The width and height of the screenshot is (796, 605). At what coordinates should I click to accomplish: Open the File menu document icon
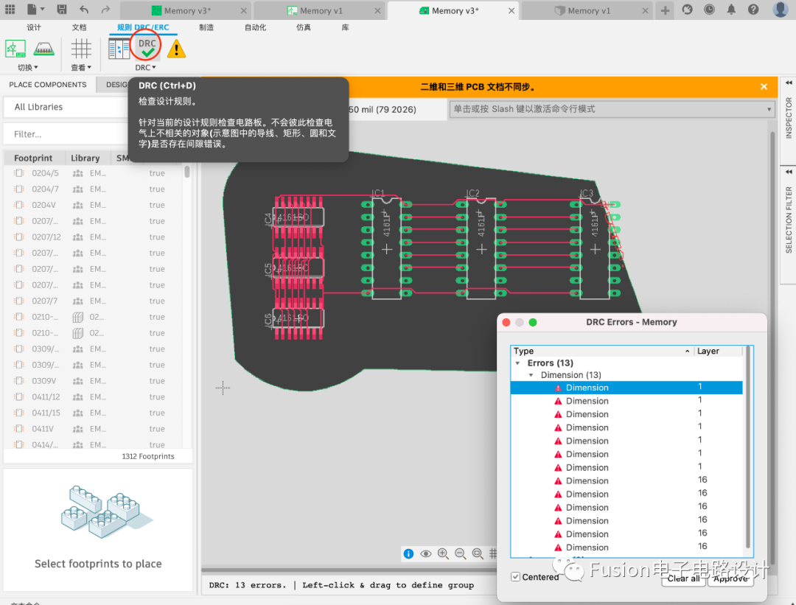(x=32, y=9)
